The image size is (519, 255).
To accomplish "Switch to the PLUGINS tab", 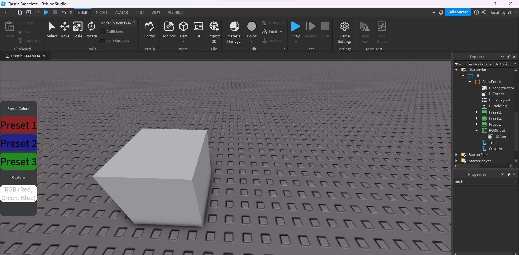I will [x=175, y=12].
